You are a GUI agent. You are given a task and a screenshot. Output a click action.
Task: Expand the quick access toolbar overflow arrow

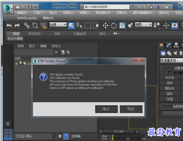pos(36,7)
